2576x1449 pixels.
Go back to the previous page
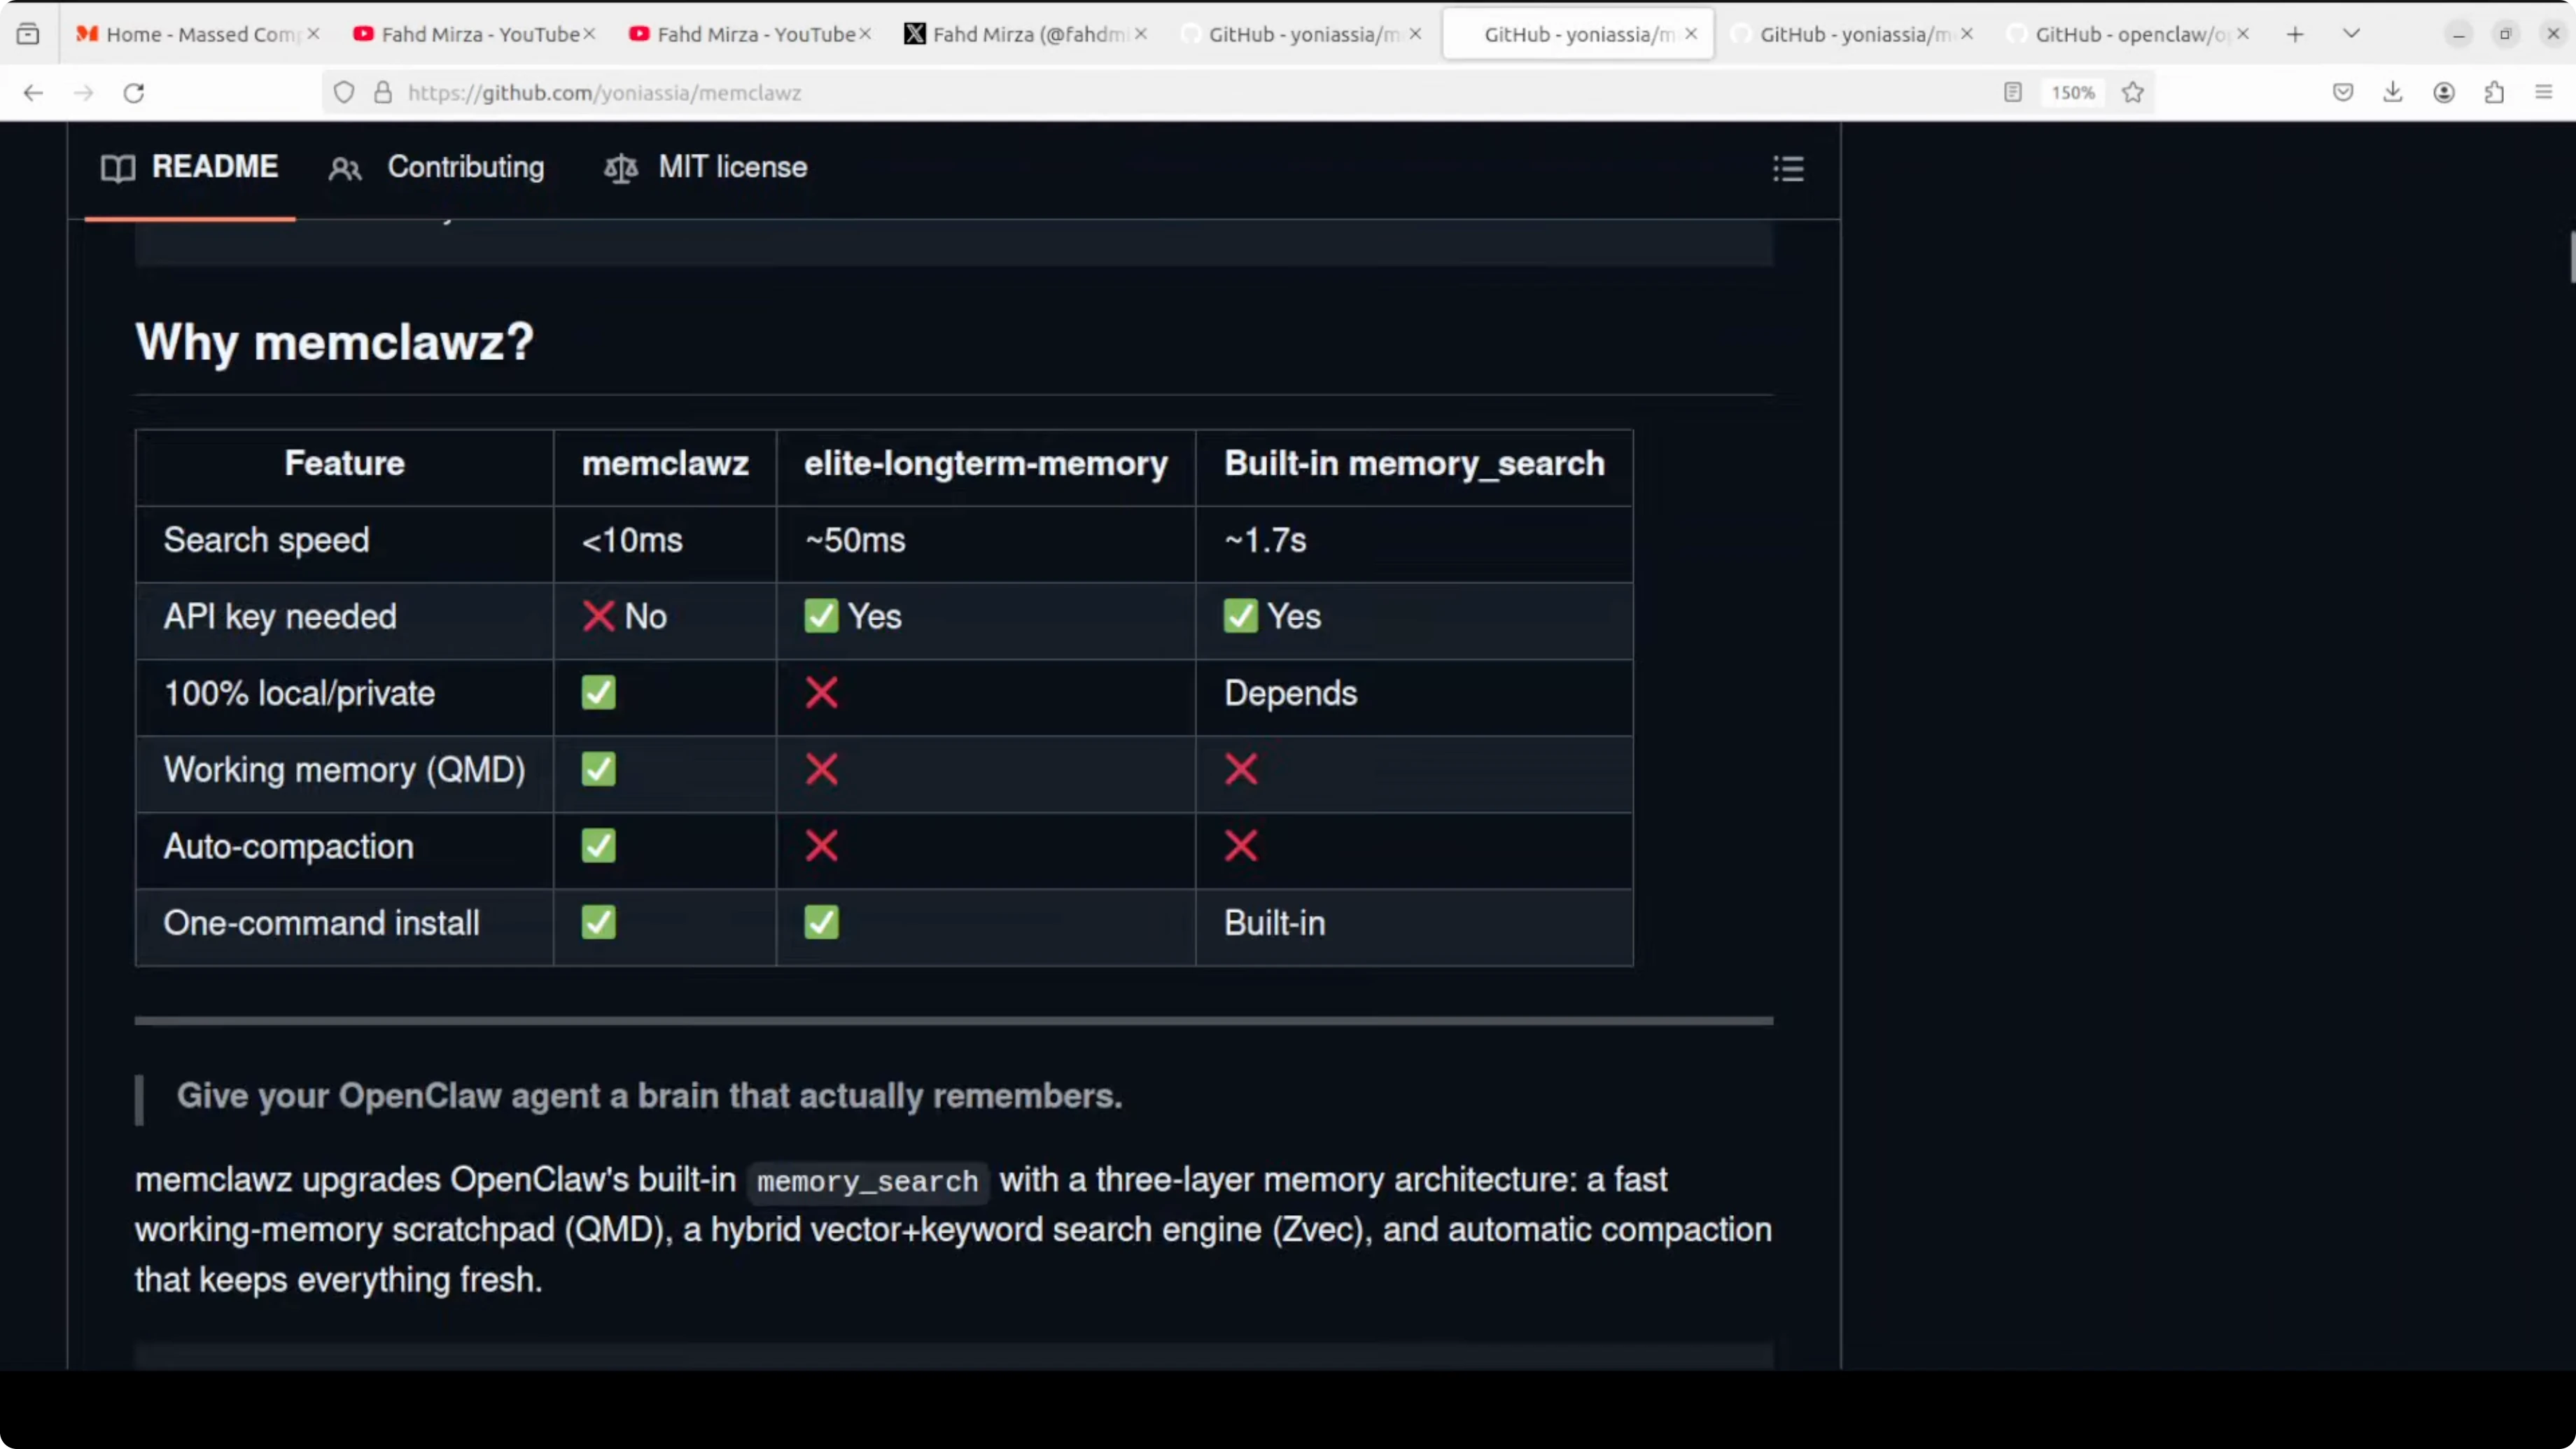tap(33, 93)
